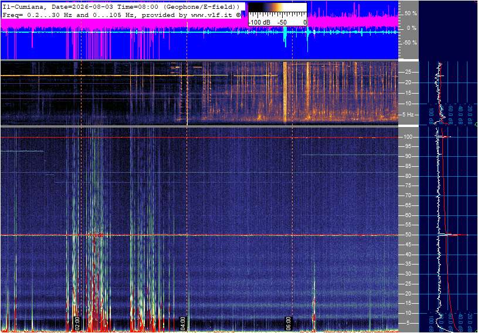Click the red 50 Hz mains line in spectrogram
The height and width of the screenshot is (333, 478).
pyautogui.click(x=199, y=235)
